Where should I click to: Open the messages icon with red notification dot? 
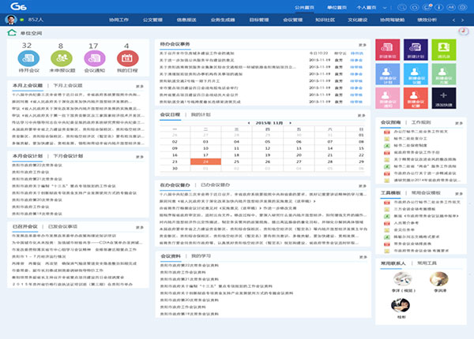(427, 7)
